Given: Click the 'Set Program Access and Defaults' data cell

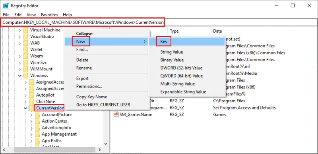Looking at the screenshot, I should [244, 107].
